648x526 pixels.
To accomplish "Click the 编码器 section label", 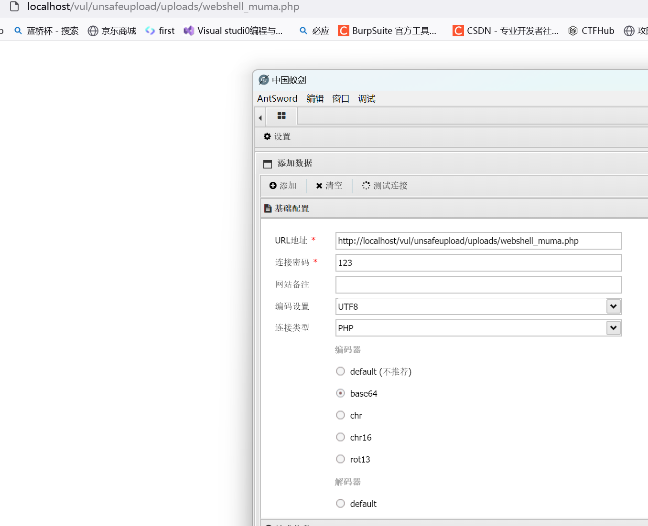I will point(348,350).
